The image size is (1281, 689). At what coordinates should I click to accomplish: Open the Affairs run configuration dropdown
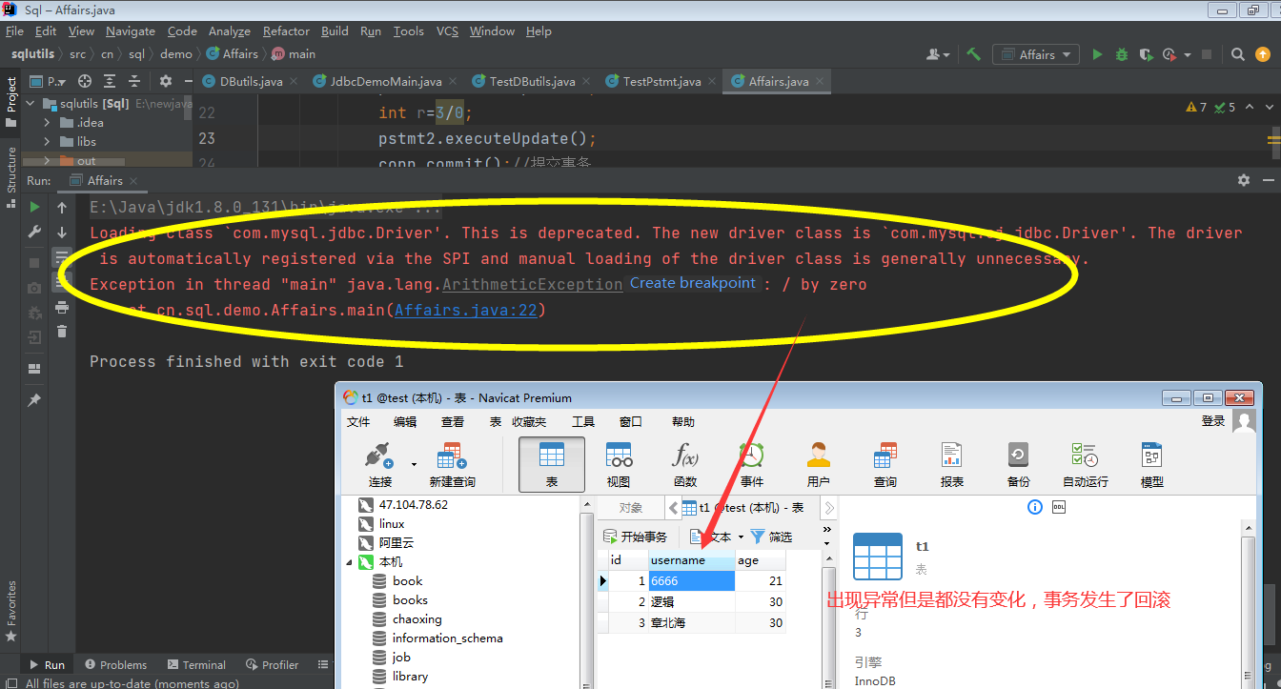tap(1036, 54)
